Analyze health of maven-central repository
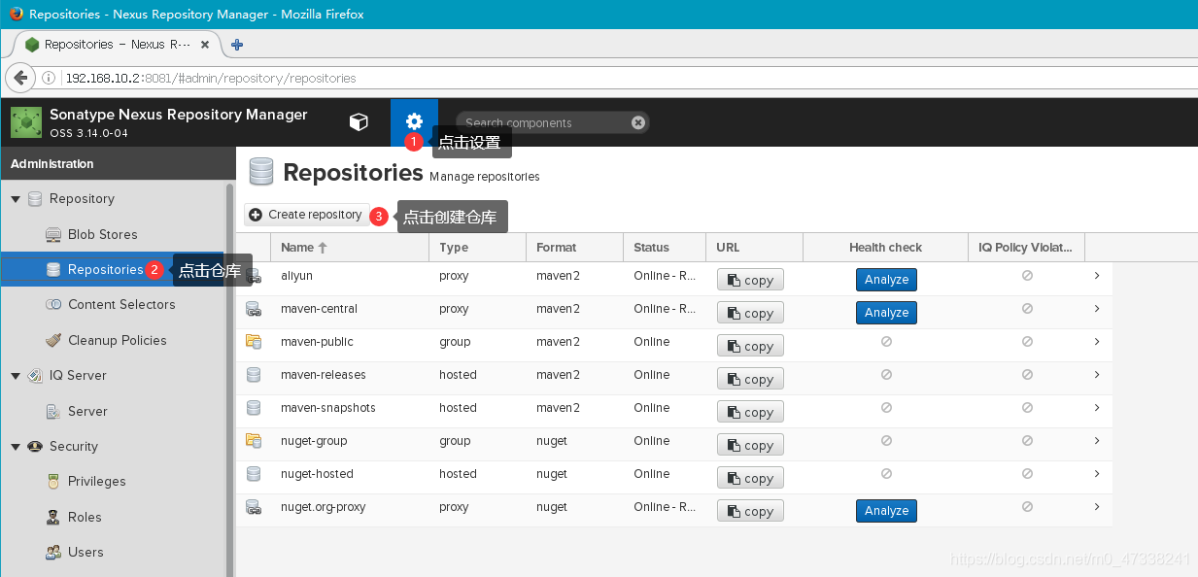Image resolution: width=1198 pixels, height=577 pixels. point(886,313)
